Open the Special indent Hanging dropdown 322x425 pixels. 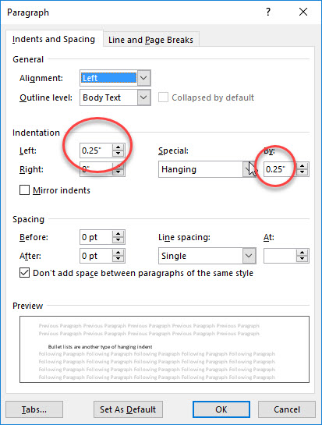tap(207, 169)
